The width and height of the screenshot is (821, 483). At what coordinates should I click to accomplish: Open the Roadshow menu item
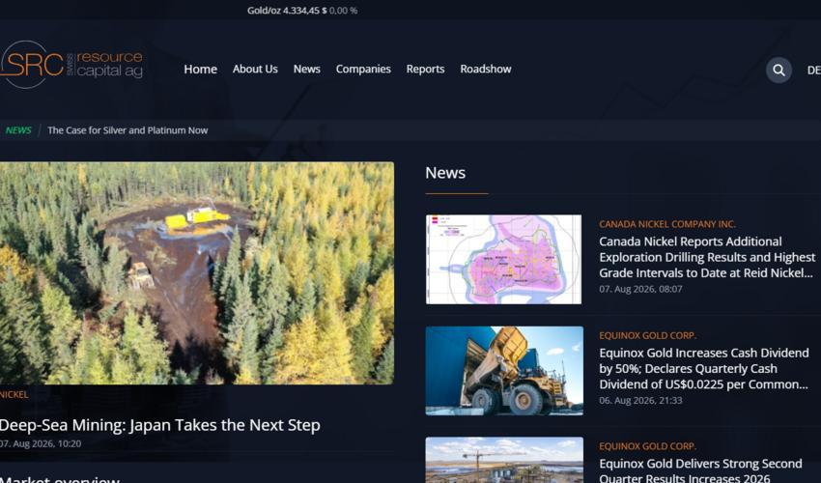(x=486, y=70)
